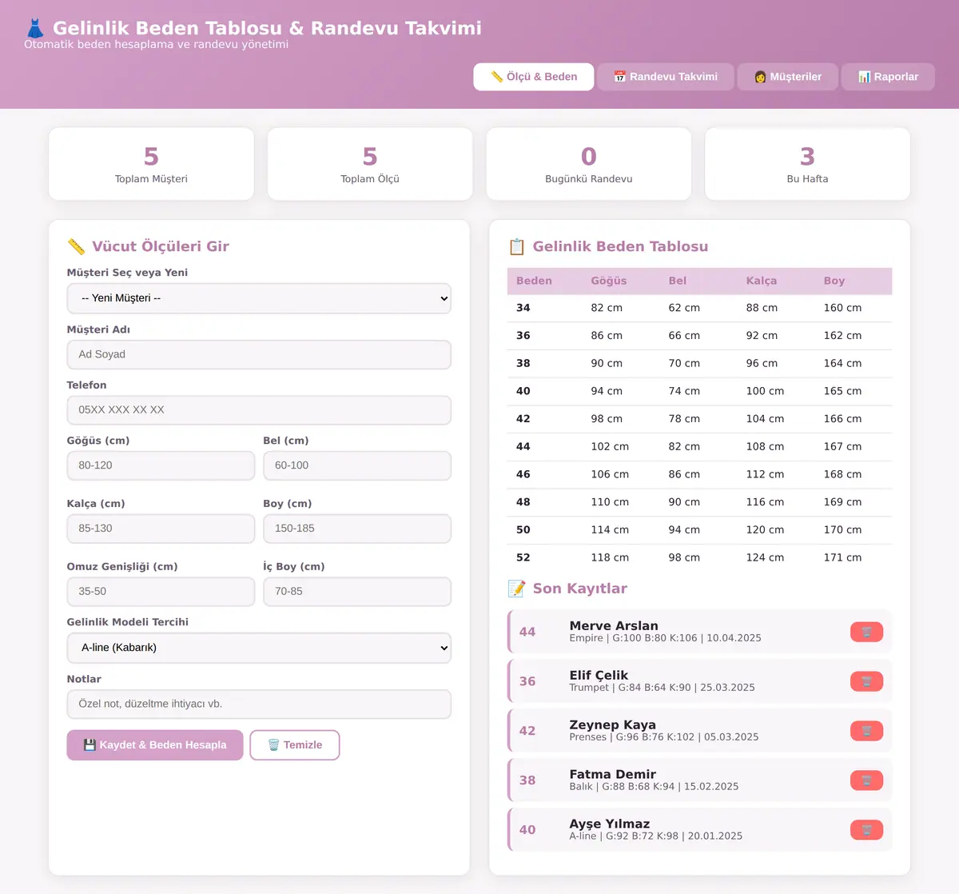Select size 52 in the size table

[x=523, y=557]
